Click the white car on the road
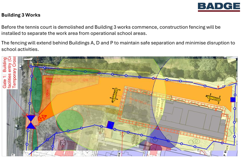242x158 pixels. [20, 66]
